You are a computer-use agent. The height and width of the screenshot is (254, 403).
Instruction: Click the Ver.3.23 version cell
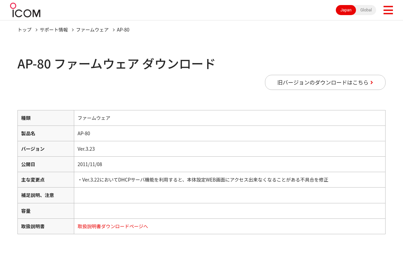(x=229, y=149)
